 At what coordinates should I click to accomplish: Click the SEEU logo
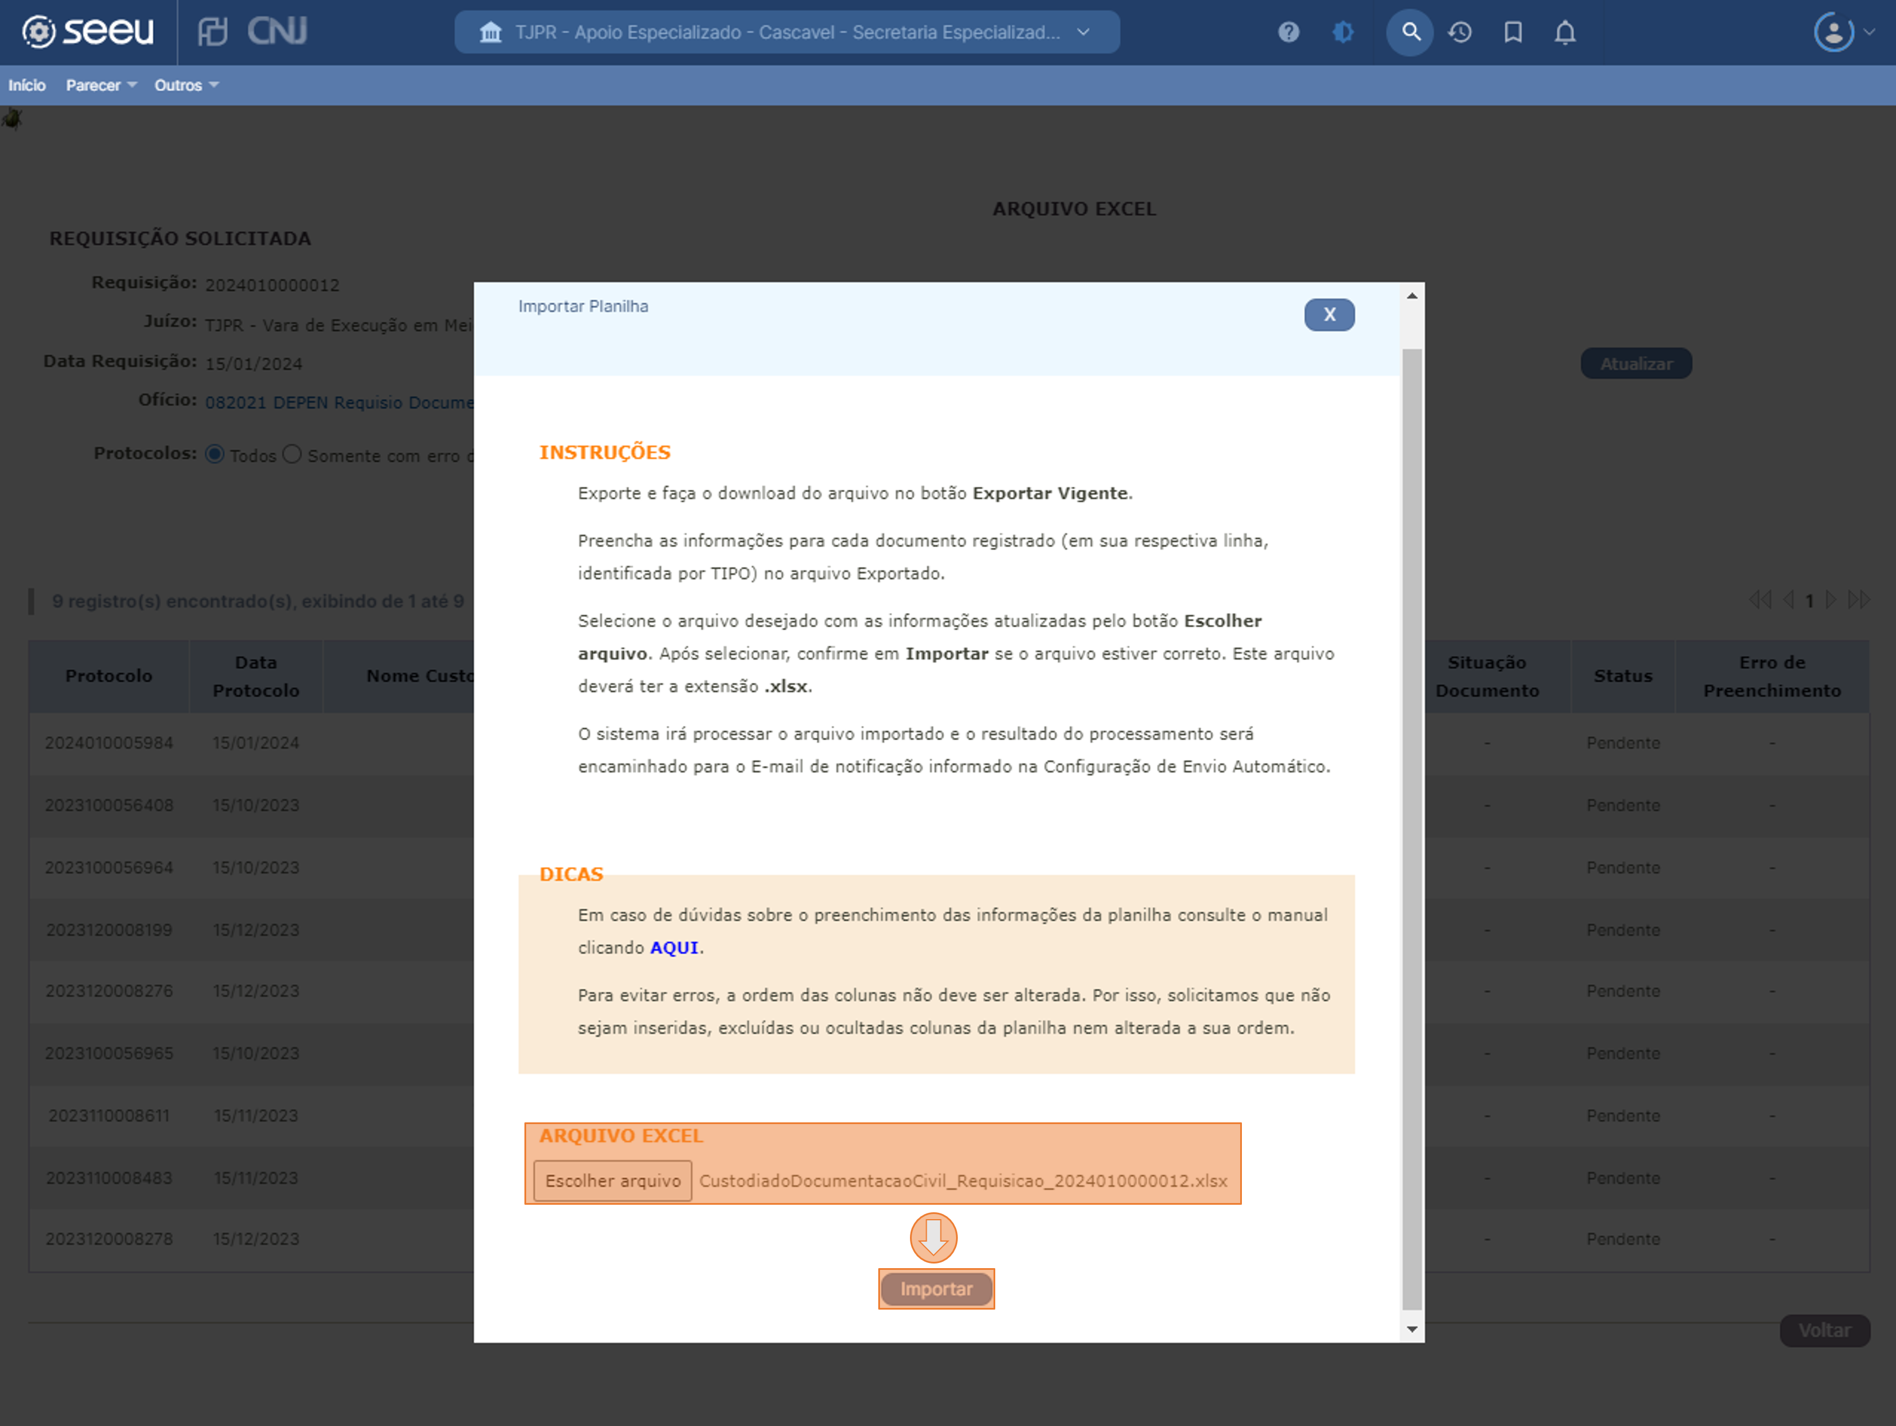click(88, 32)
